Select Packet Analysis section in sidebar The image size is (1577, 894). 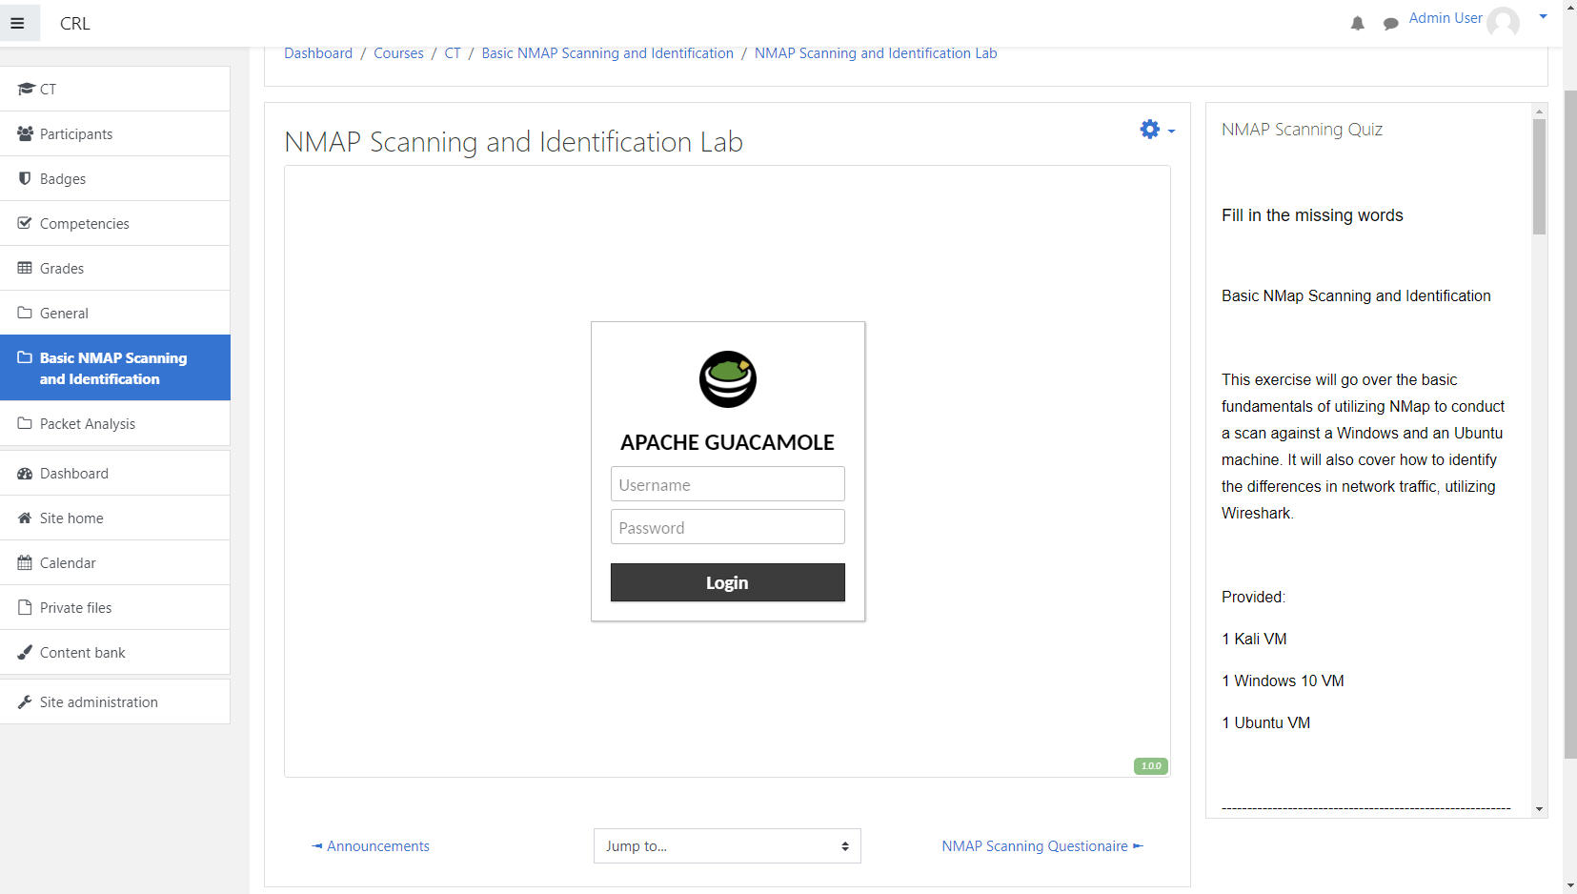[x=88, y=424]
